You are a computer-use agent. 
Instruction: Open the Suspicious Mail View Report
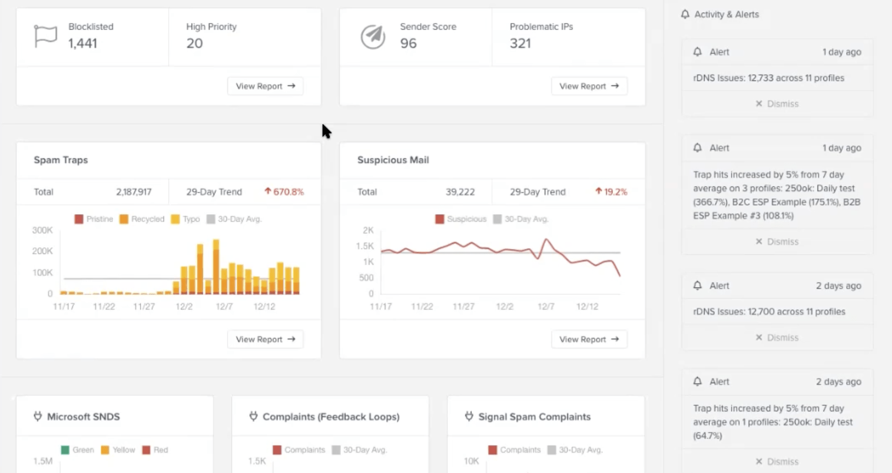(589, 339)
